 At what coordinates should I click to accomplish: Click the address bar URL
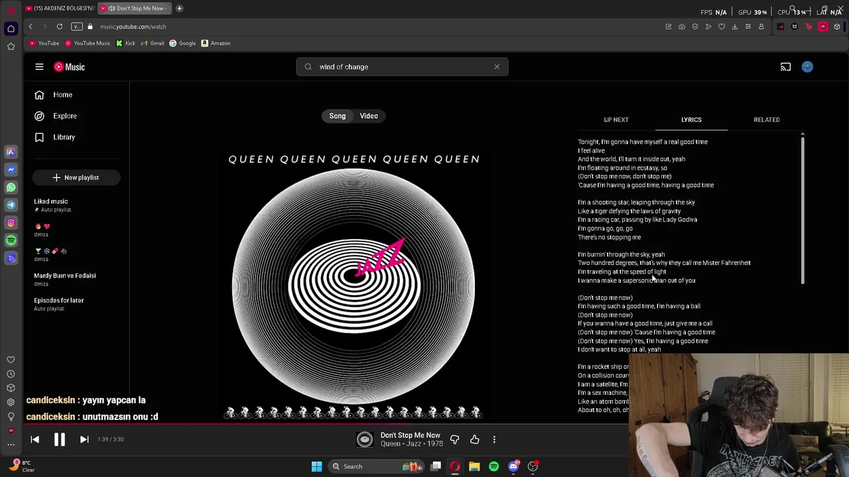(x=133, y=26)
